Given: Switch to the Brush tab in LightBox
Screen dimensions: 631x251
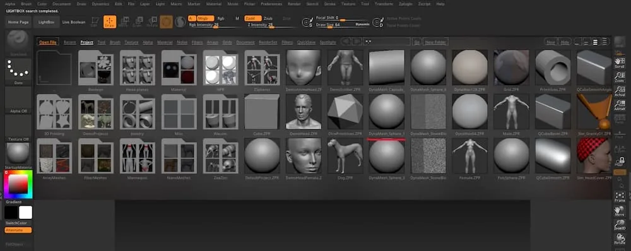Looking at the screenshot, I should 115,42.
